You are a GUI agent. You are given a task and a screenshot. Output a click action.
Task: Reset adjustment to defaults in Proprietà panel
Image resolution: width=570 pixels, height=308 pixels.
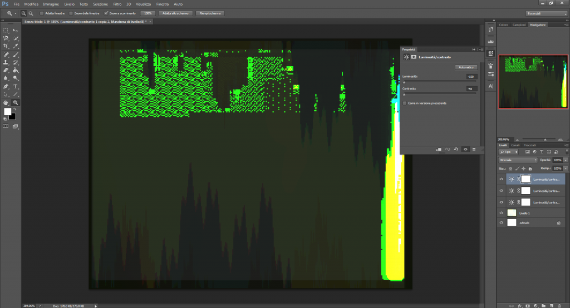click(x=456, y=149)
